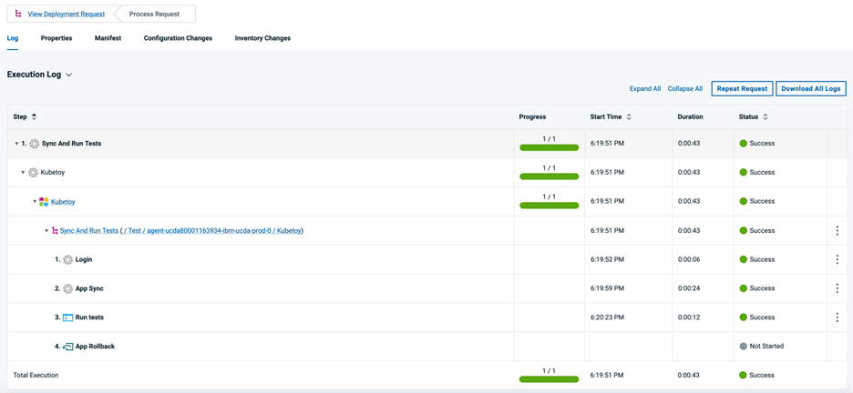Click the View Deployment Request breadcrumb link

(x=66, y=14)
